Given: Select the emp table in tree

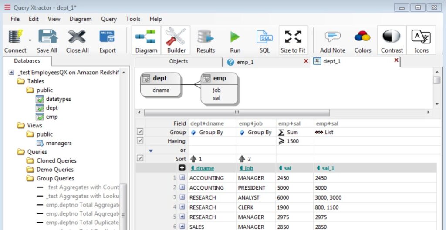Looking at the screenshot, I should click(x=52, y=117).
